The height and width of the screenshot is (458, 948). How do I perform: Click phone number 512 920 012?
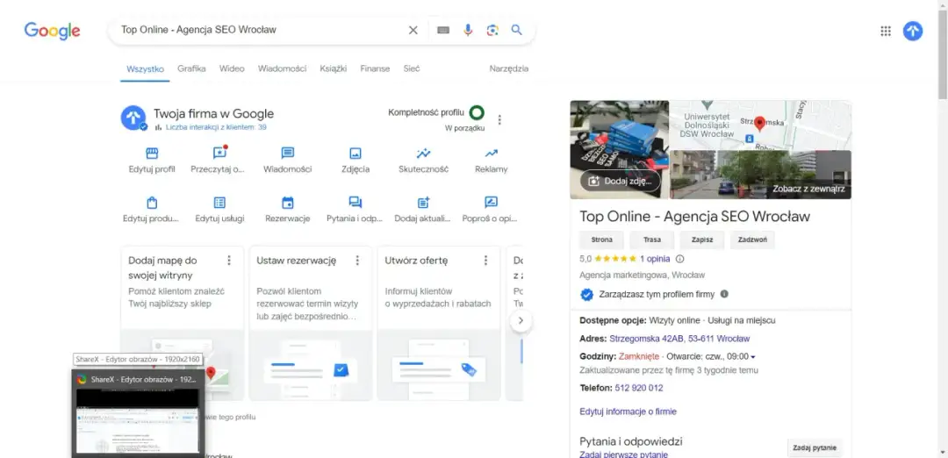pyautogui.click(x=638, y=388)
